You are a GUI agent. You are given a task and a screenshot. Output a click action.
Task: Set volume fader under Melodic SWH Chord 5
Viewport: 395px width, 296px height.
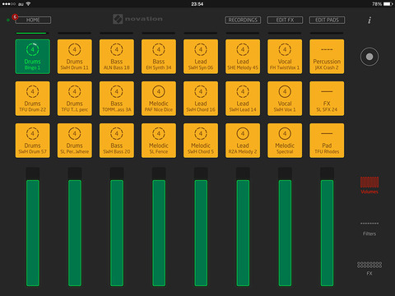pyautogui.click(x=201, y=227)
